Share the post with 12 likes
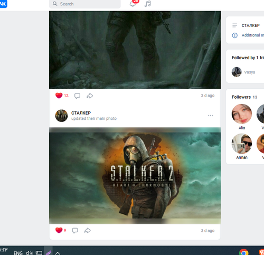The image size is (264, 255). (x=90, y=96)
